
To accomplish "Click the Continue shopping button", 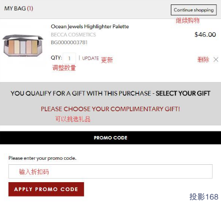I will point(194,10).
